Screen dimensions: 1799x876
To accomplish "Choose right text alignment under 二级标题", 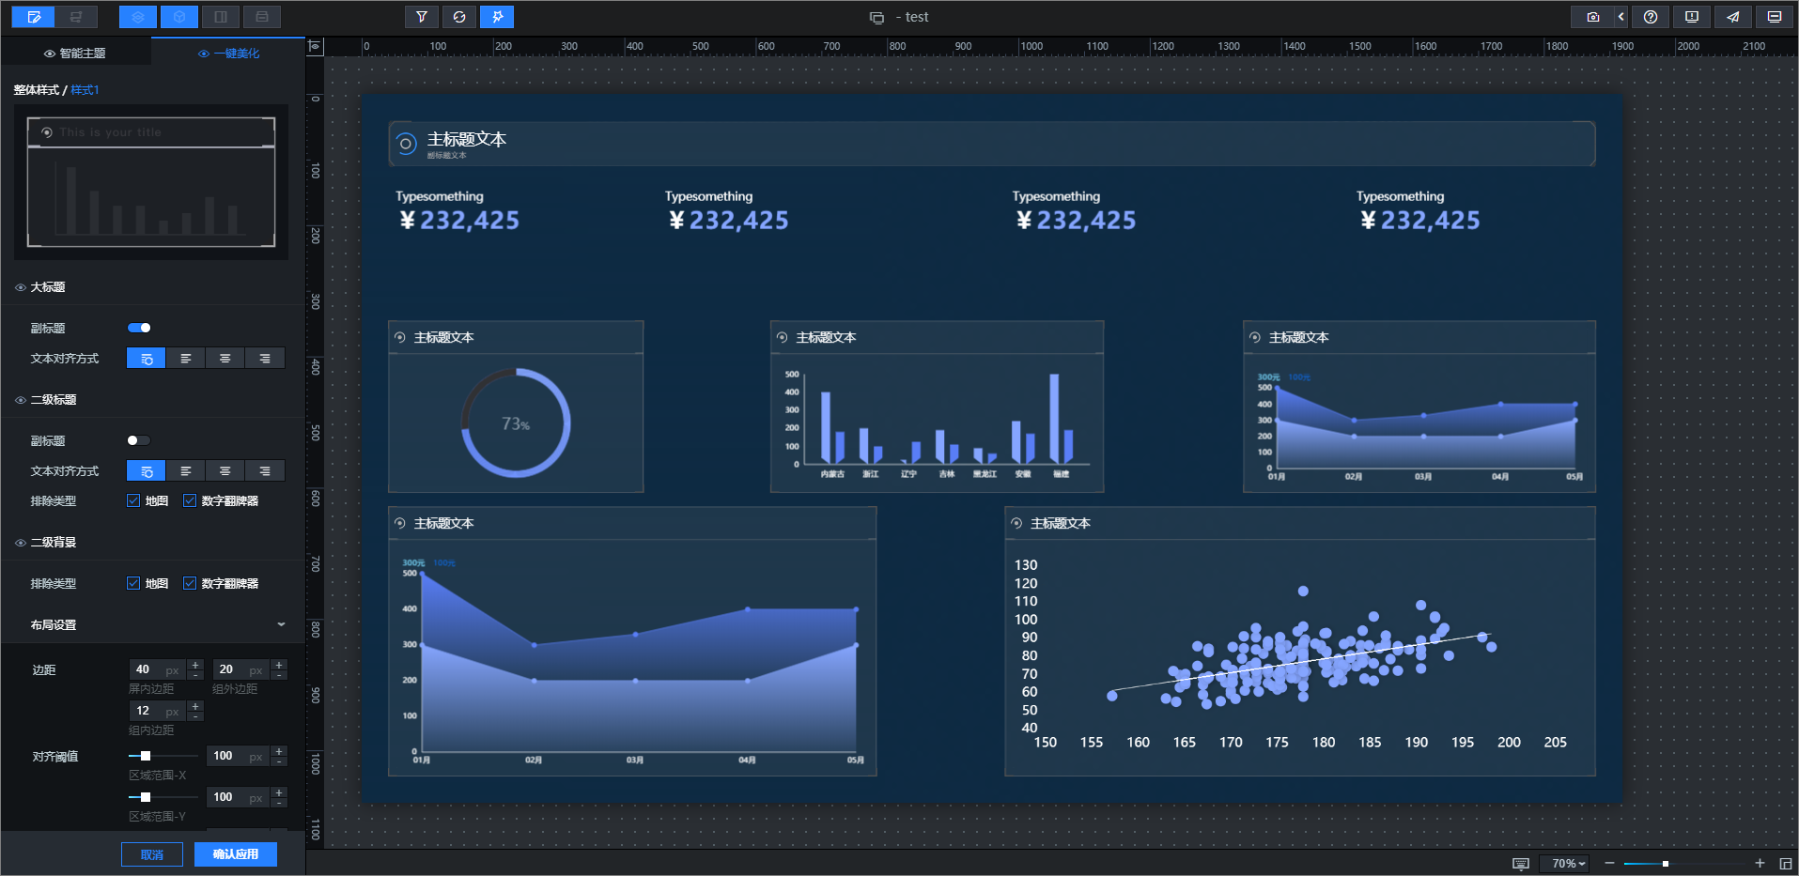I will tap(265, 471).
